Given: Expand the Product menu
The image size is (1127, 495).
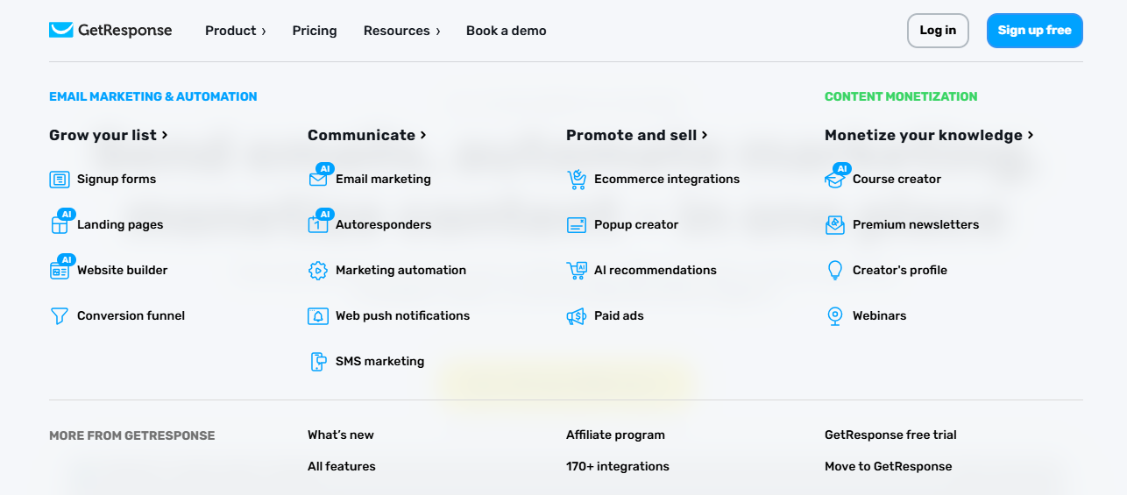Looking at the screenshot, I should (x=235, y=31).
